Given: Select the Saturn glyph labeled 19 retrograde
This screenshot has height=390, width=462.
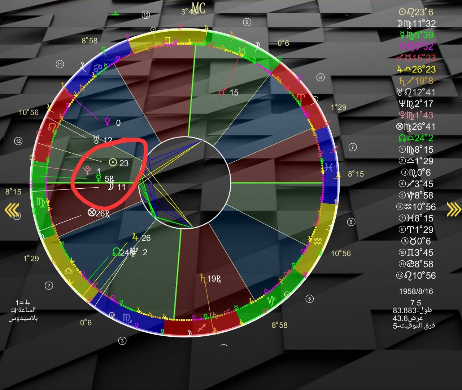Looking at the screenshot, I should click(x=202, y=278).
